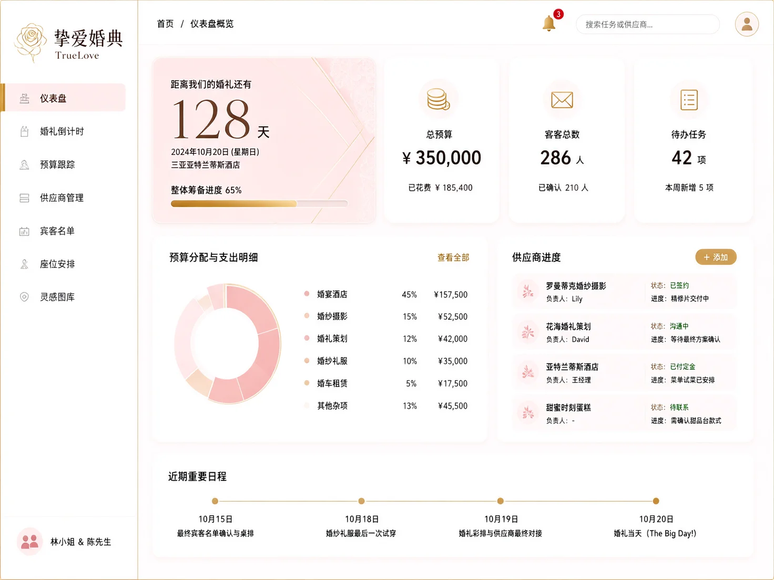Image resolution: width=774 pixels, height=580 pixels.
Task: Click the gold coins icon above 总预算
Action: click(x=439, y=99)
